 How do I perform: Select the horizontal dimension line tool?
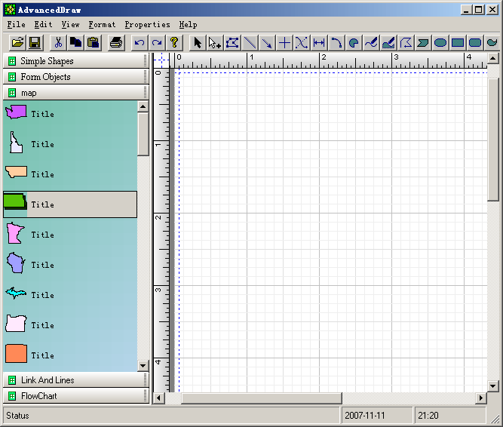(x=319, y=42)
